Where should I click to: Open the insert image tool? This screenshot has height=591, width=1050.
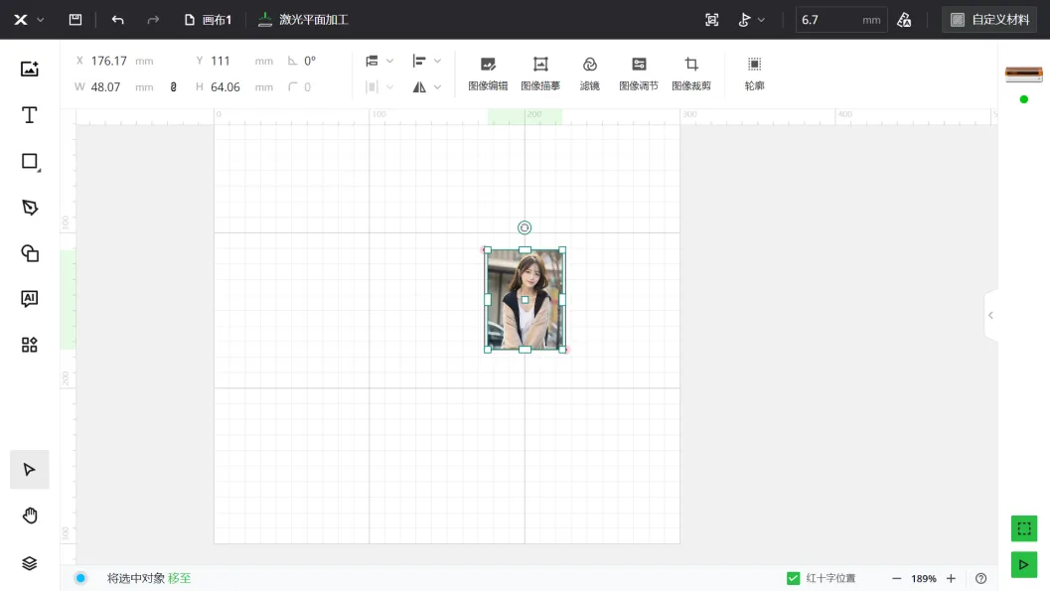pyautogui.click(x=30, y=69)
